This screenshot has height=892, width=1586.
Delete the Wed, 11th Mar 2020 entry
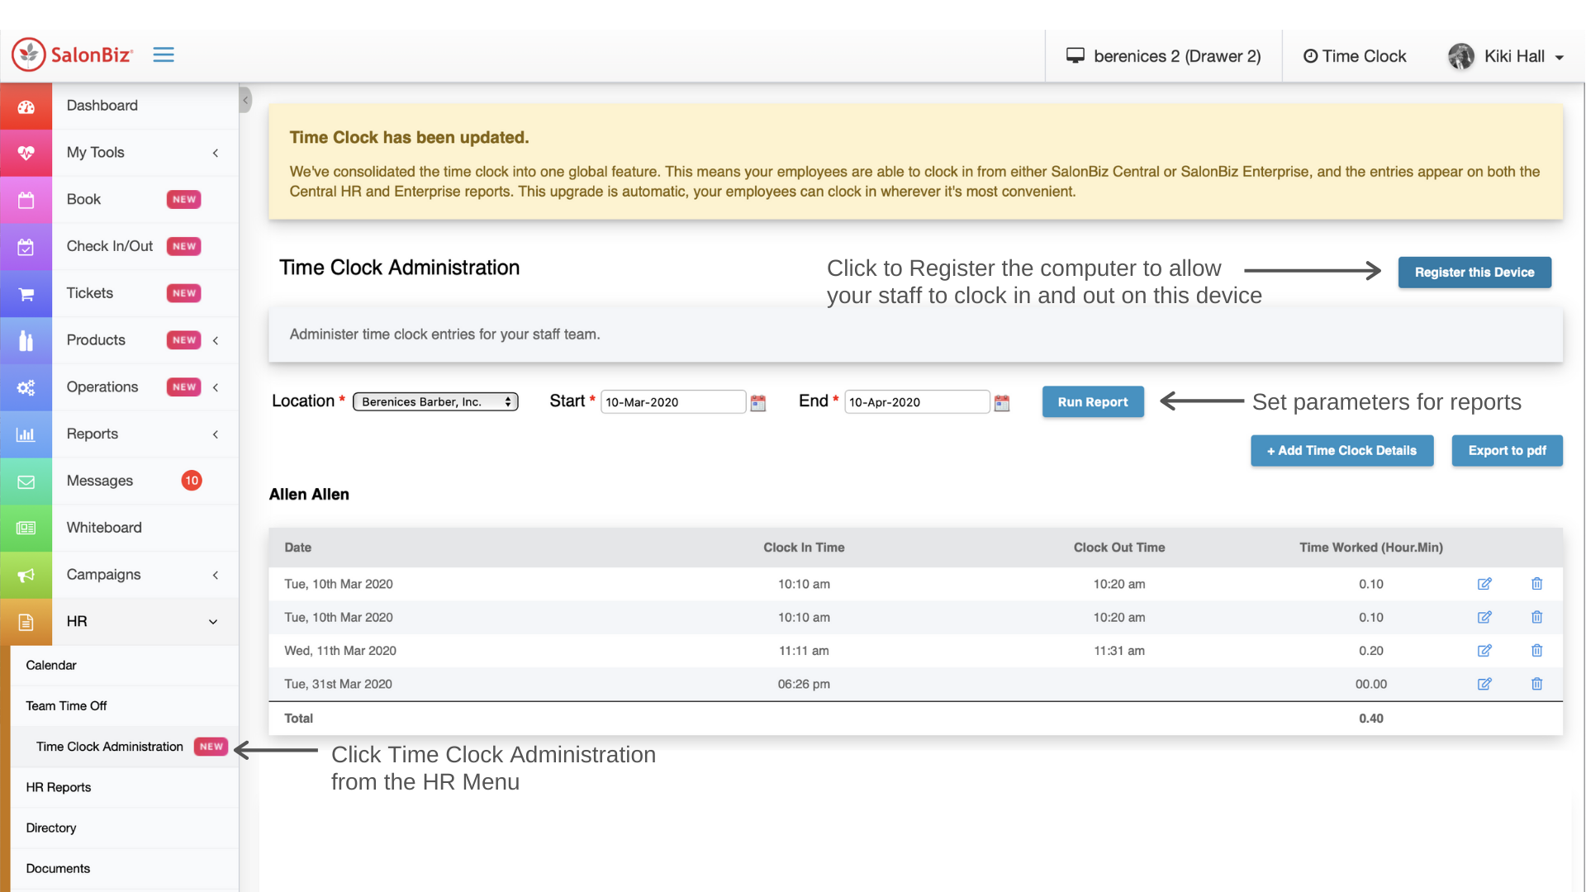[x=1536, y=651]
